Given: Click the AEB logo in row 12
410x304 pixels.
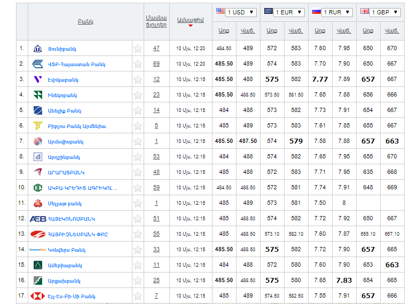Looking at the screenshot, I should pyautogui.click(x=38, y=219).
